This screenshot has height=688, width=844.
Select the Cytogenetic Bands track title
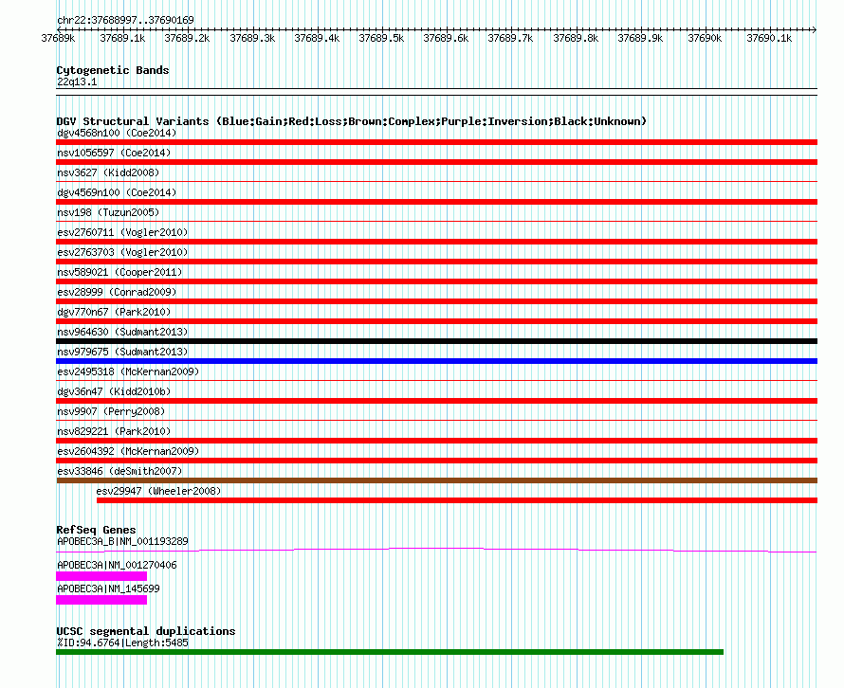point(113,70)
